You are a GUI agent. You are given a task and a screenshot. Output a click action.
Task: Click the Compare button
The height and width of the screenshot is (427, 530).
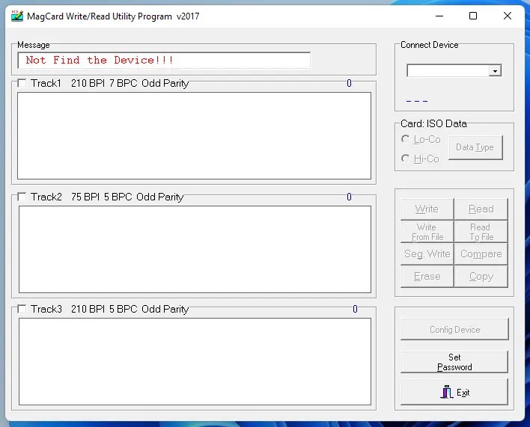pyautogui.click(x=481, y=254)
